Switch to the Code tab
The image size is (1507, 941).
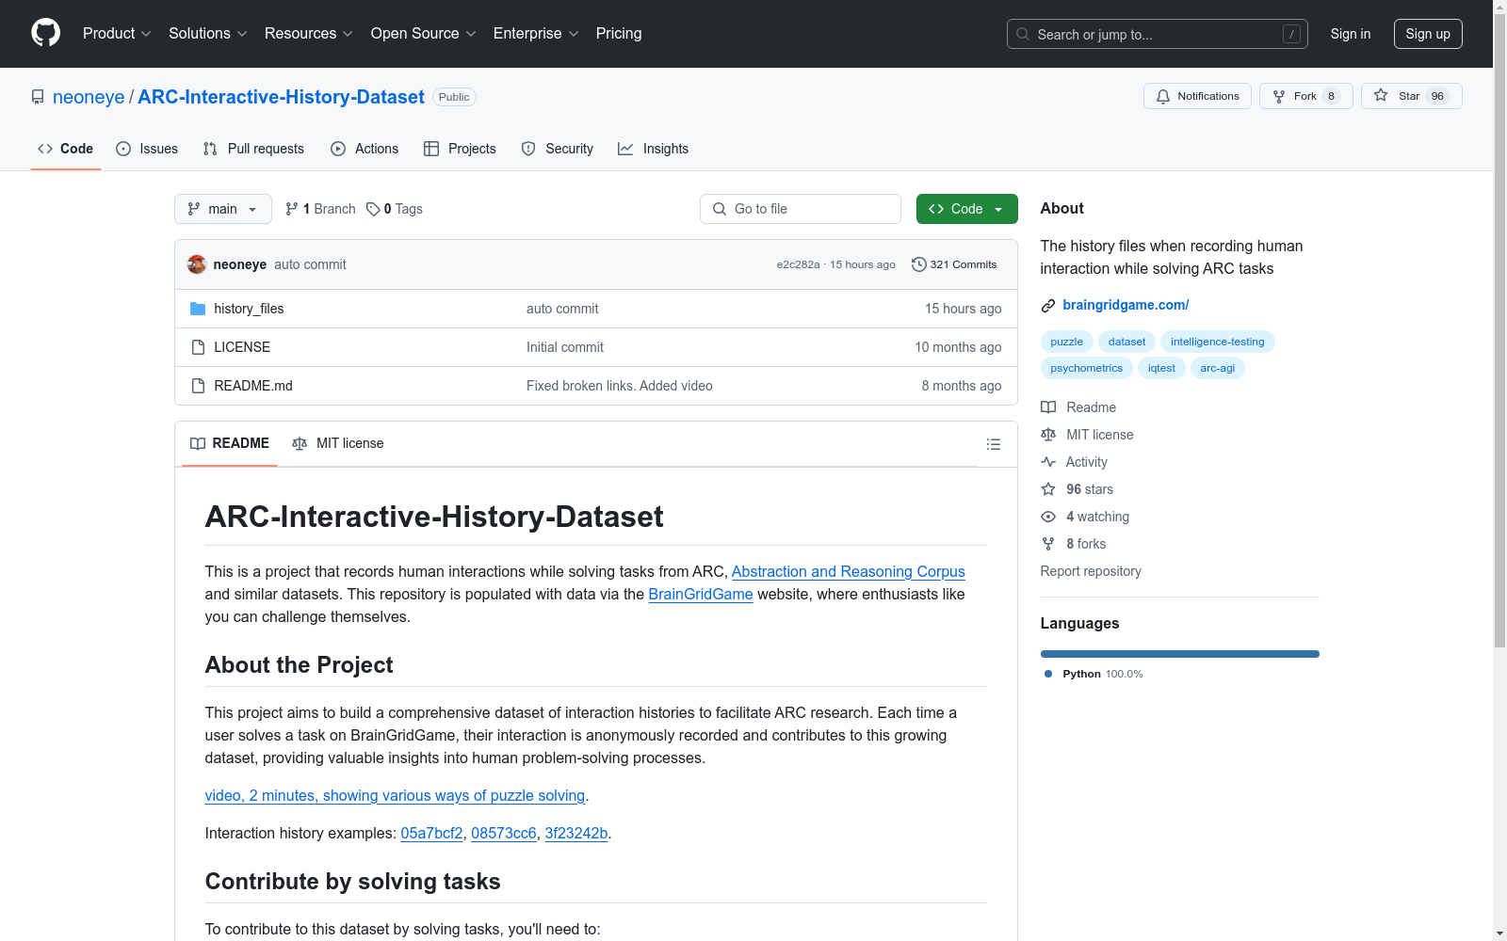tap(66, 149)
